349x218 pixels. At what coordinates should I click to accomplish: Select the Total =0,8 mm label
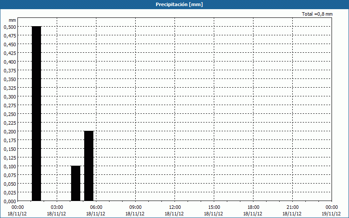[x=317, y=14]
